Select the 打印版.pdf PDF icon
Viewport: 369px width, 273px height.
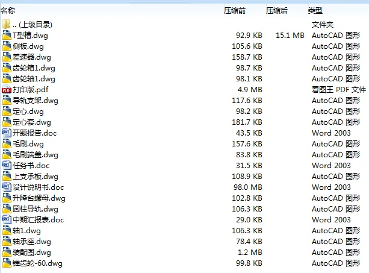point(7,90)
